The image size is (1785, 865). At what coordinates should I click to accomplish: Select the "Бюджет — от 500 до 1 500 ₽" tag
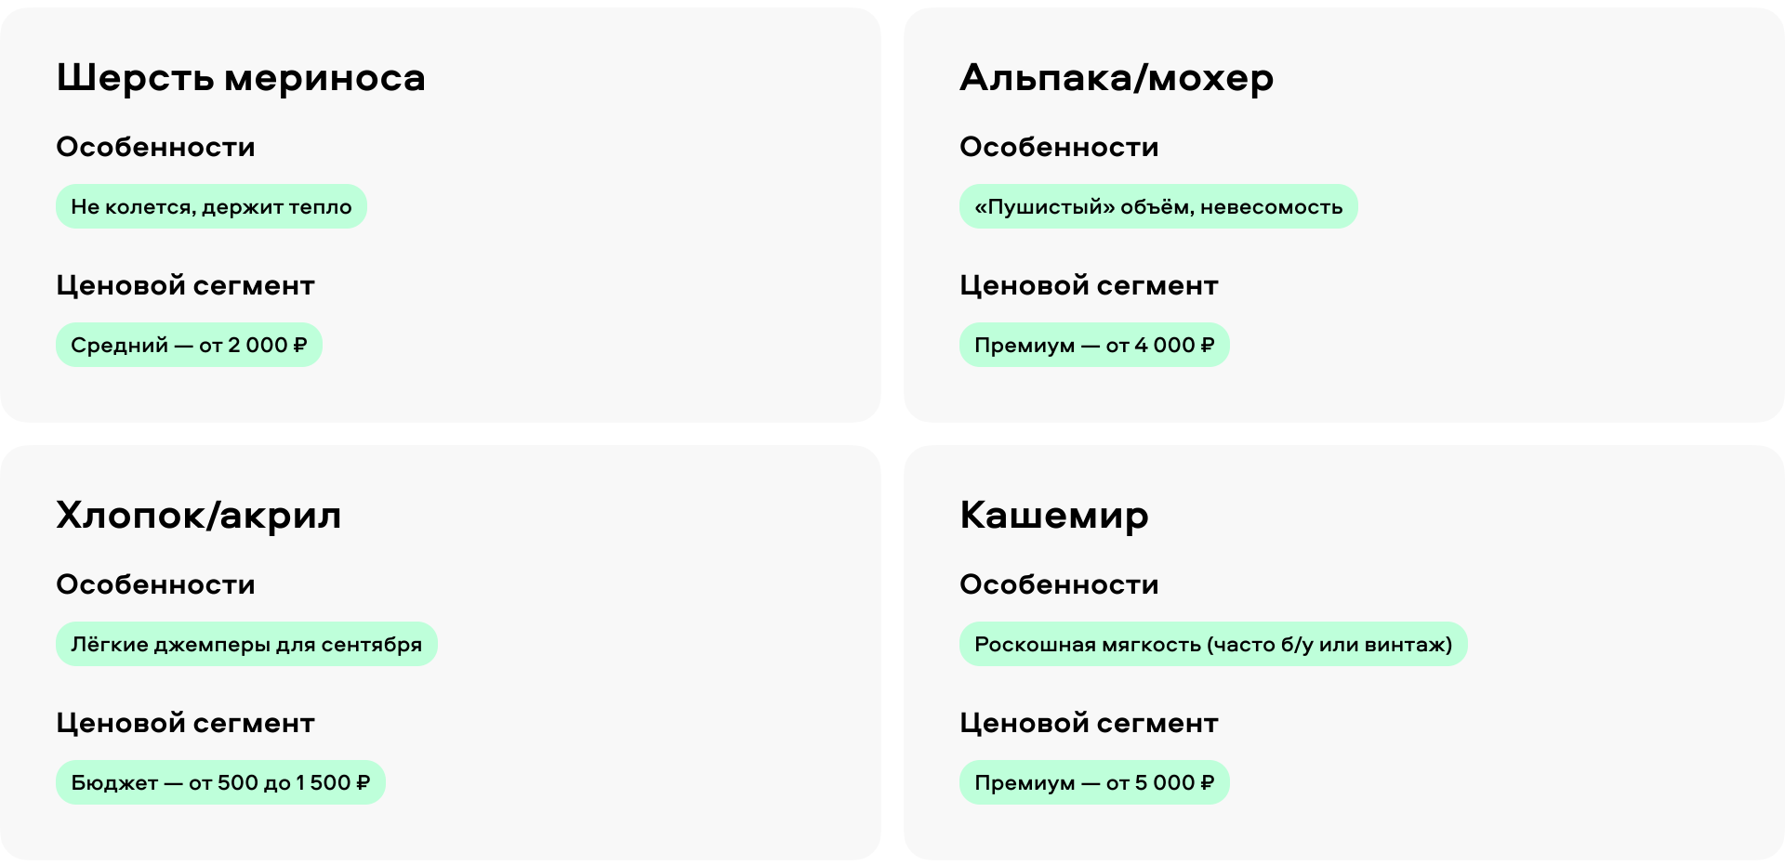(x=220, y=782)
